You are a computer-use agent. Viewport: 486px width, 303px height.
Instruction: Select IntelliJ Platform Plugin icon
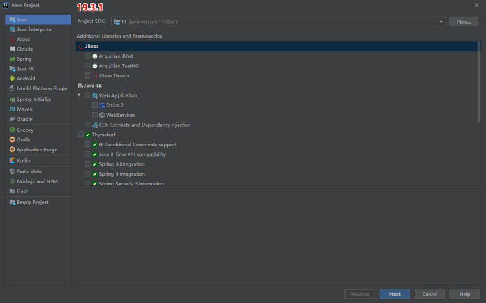[x=12, y=88]
